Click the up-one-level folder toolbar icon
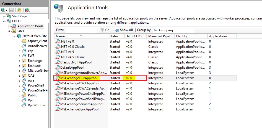The width and height of the screenshot is (262, 128). coord(19,10)
